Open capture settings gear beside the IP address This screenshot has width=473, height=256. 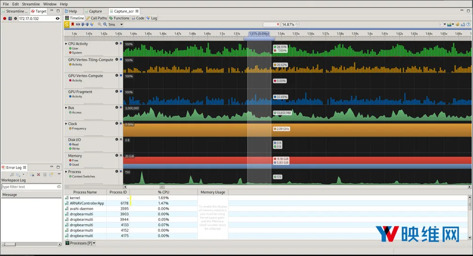(15, 19)
